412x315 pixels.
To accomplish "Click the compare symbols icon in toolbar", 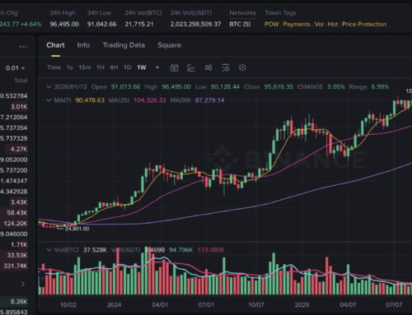I will click(208, 67).
